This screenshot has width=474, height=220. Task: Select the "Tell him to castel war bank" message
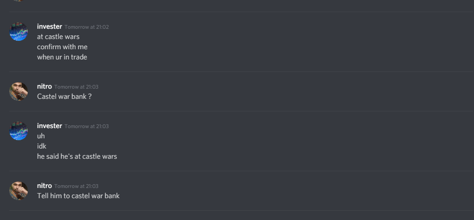(x=78, y=196)
